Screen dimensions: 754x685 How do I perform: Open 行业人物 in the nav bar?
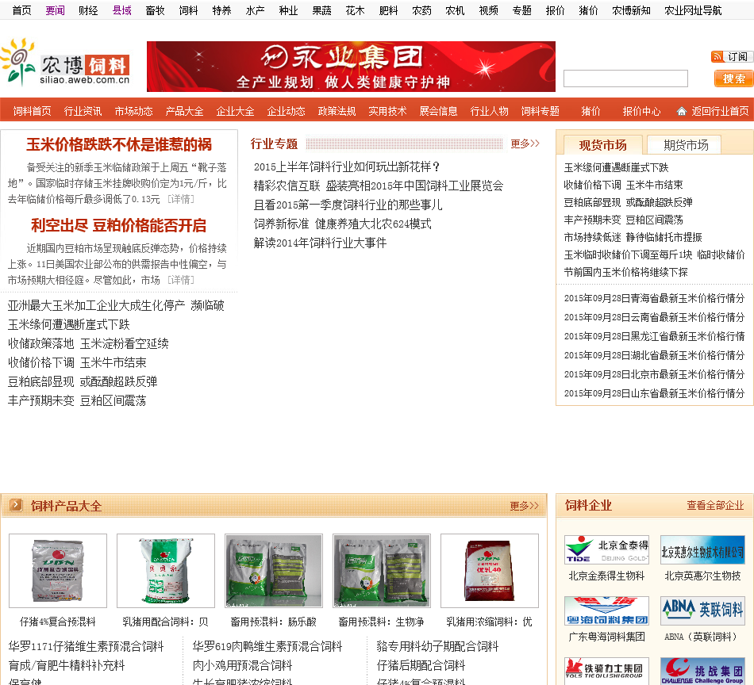[489, 112]
